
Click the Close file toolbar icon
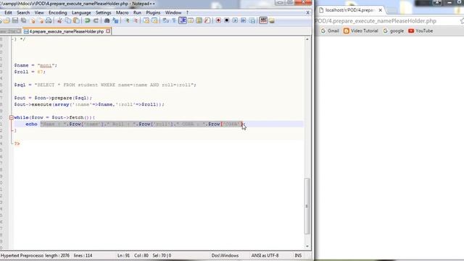pyautogui.click(x=33, y=20)
